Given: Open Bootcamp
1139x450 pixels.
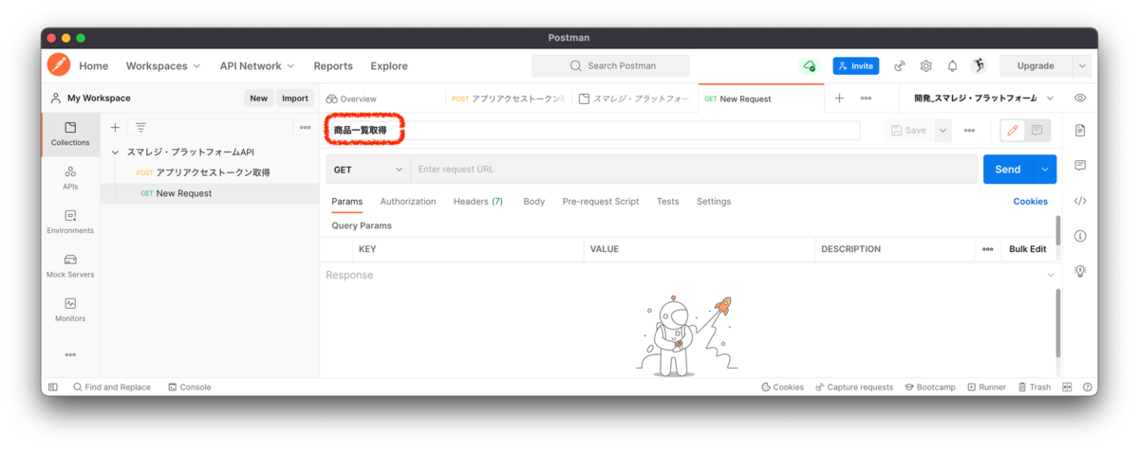Looking at the screenshot, I should 930,387.
